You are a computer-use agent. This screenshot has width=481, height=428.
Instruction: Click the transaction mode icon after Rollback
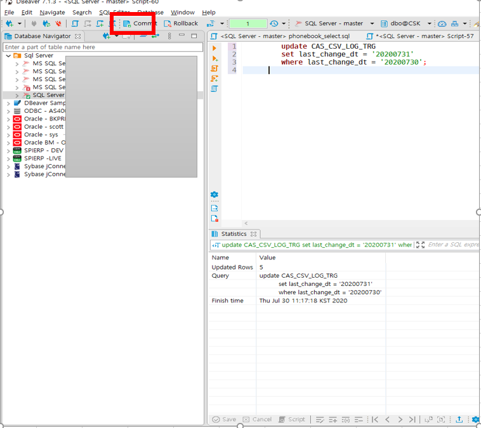[211, 23]
